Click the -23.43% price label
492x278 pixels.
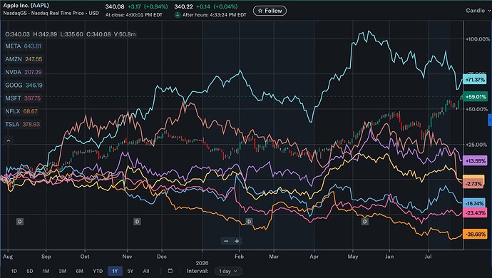click(x=475, y=212)
